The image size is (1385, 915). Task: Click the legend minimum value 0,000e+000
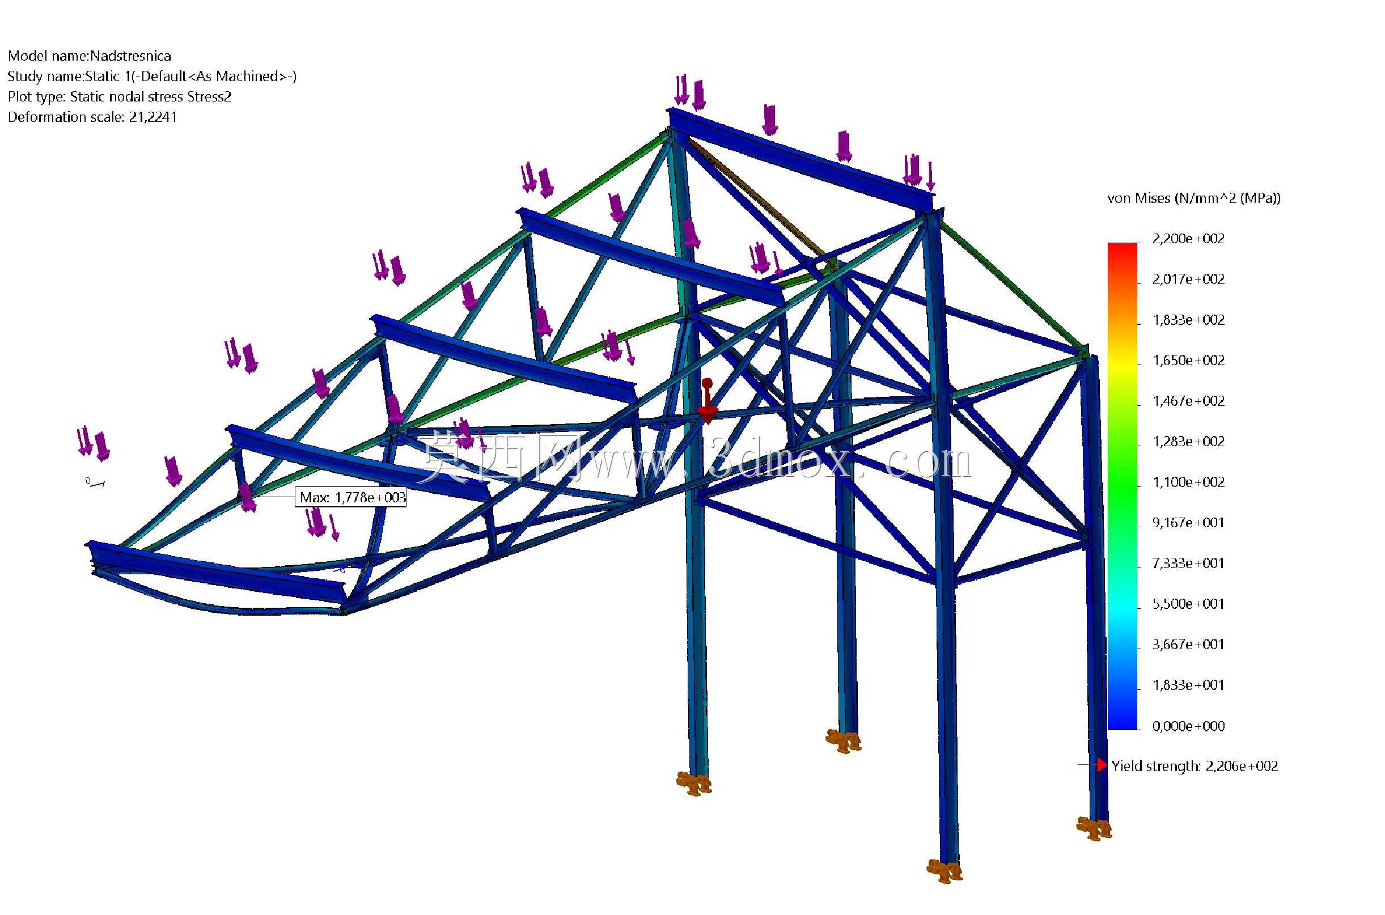tap(1188, 726)
